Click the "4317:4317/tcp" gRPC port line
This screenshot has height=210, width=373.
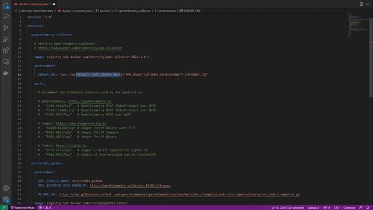(x=85, y=115)
